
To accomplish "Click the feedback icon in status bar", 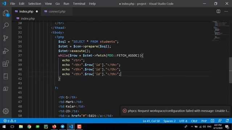I will tap(220, 121).
